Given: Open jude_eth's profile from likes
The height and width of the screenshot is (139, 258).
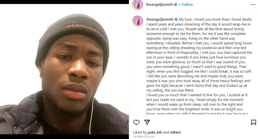Looking at the screenshot, I should (x=155, y=132).
